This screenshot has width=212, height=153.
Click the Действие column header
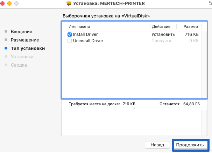(x=161, y=26)
